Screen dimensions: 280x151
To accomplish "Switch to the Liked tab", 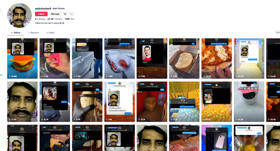I will pyautogui.click(x=50, y=33).
